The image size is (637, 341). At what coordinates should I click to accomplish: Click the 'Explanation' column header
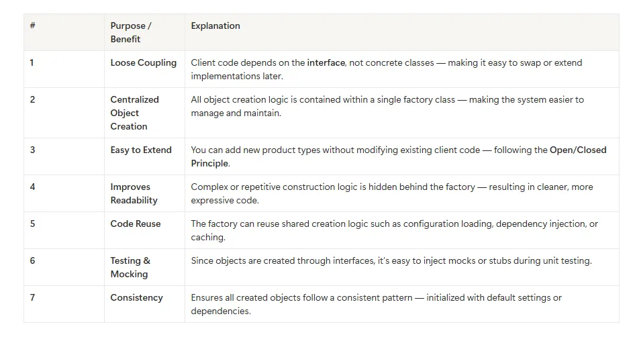pos(402,32)
